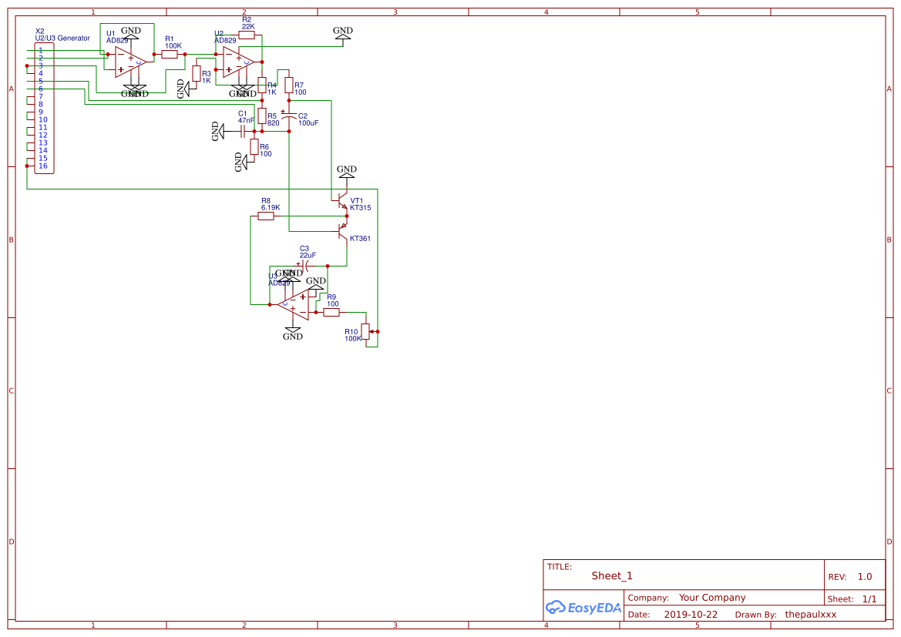Click the X2 connector's U2/U3 Generator label
This screenshot has height=637, width=901.
[x=62, y=38]
